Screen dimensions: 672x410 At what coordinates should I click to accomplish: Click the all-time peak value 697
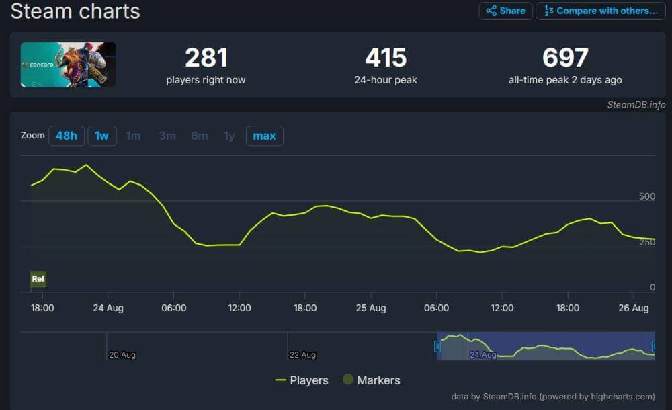tap(565, 58)
